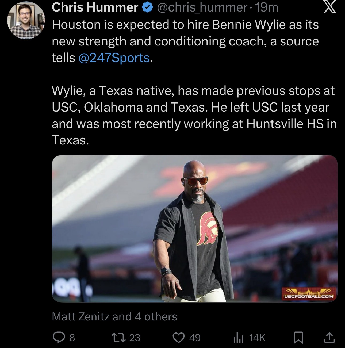Click the repost count 23

click(135, 338)
